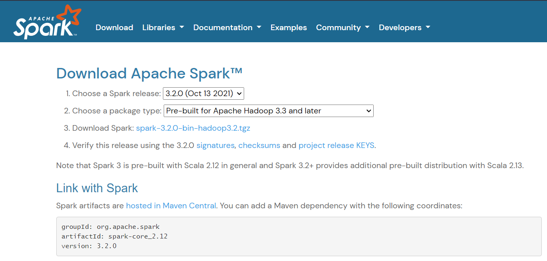Screen dimensions: 547x261
Task: Click the Link with Spark heading
Action: tap(97, 188)
